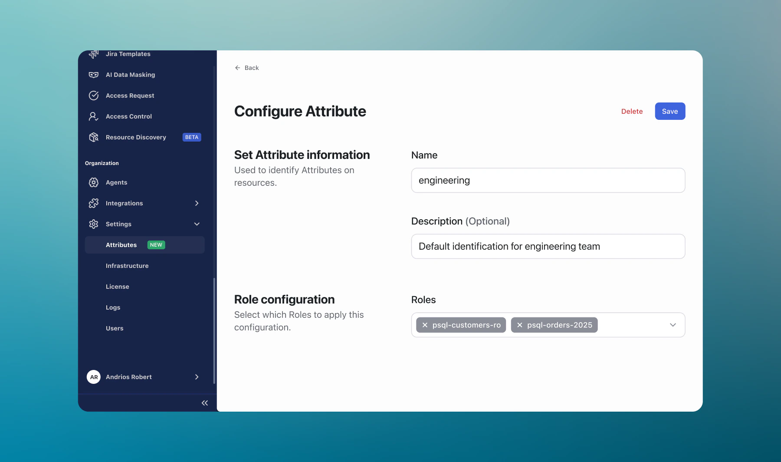Expand the Integrations submenu chevron
781x462 pixels.
[197, 203]
